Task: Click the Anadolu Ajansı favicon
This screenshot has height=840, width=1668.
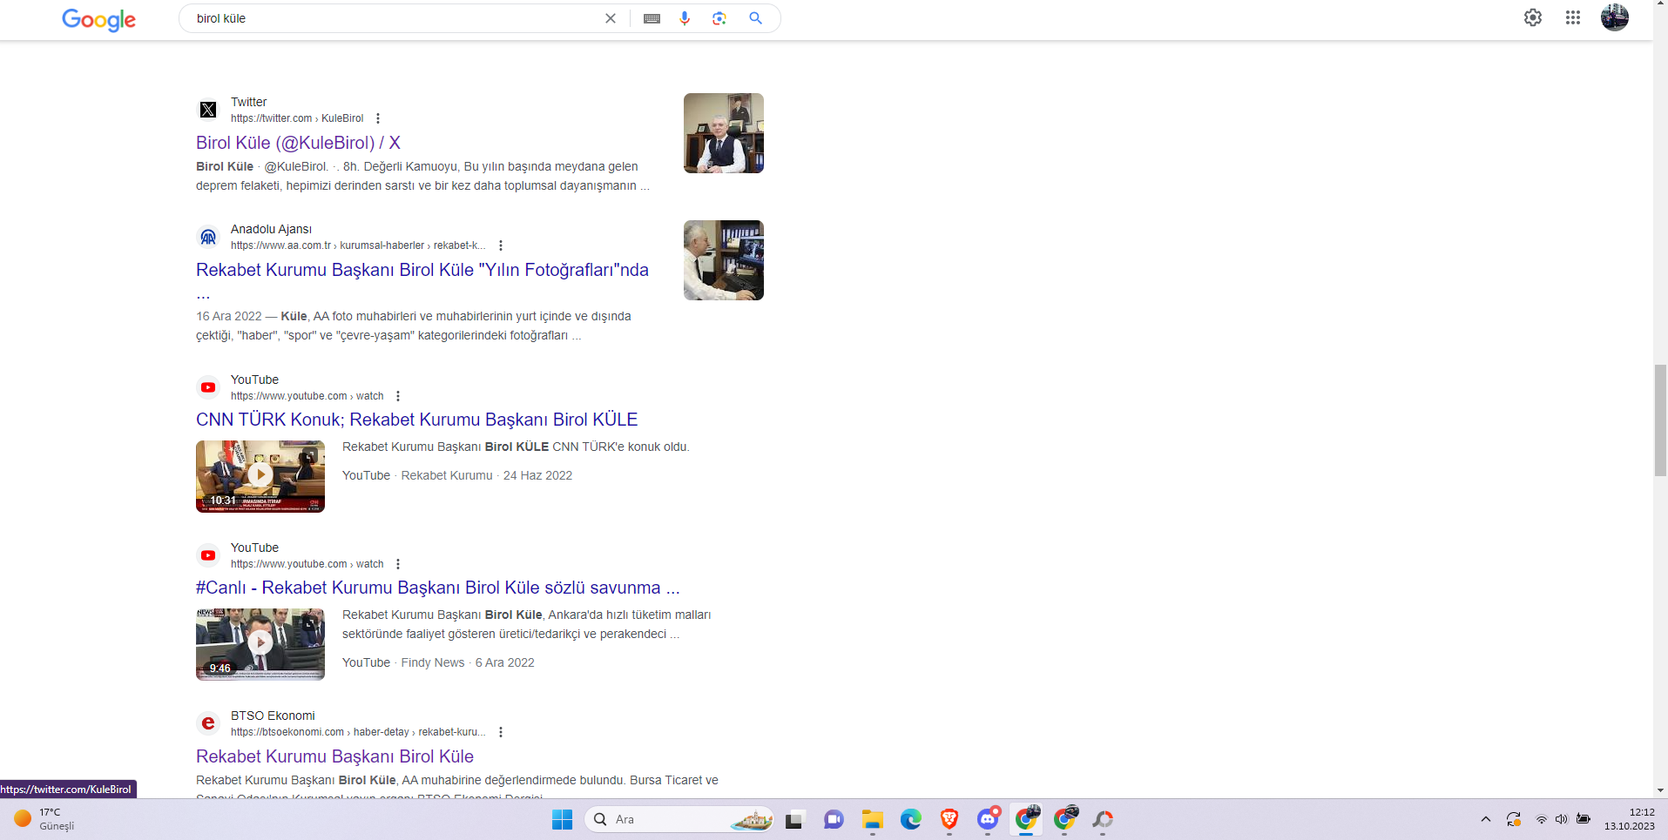Action: [x=208, y=237]
